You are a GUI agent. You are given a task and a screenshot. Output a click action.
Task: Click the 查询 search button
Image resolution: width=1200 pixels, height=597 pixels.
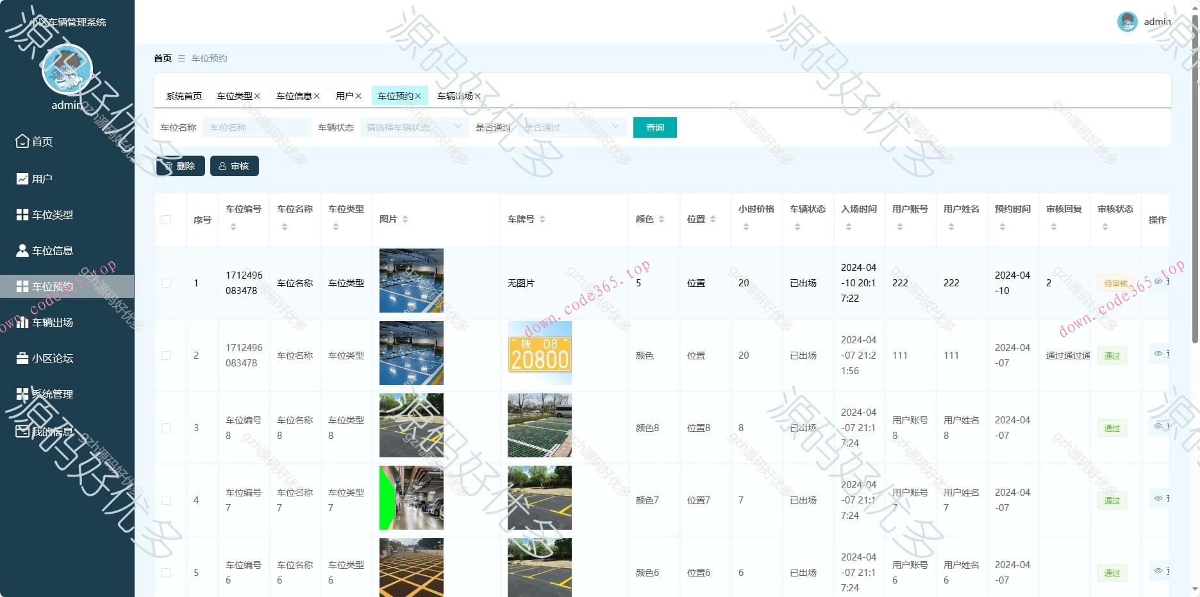[x=654, y=127]
